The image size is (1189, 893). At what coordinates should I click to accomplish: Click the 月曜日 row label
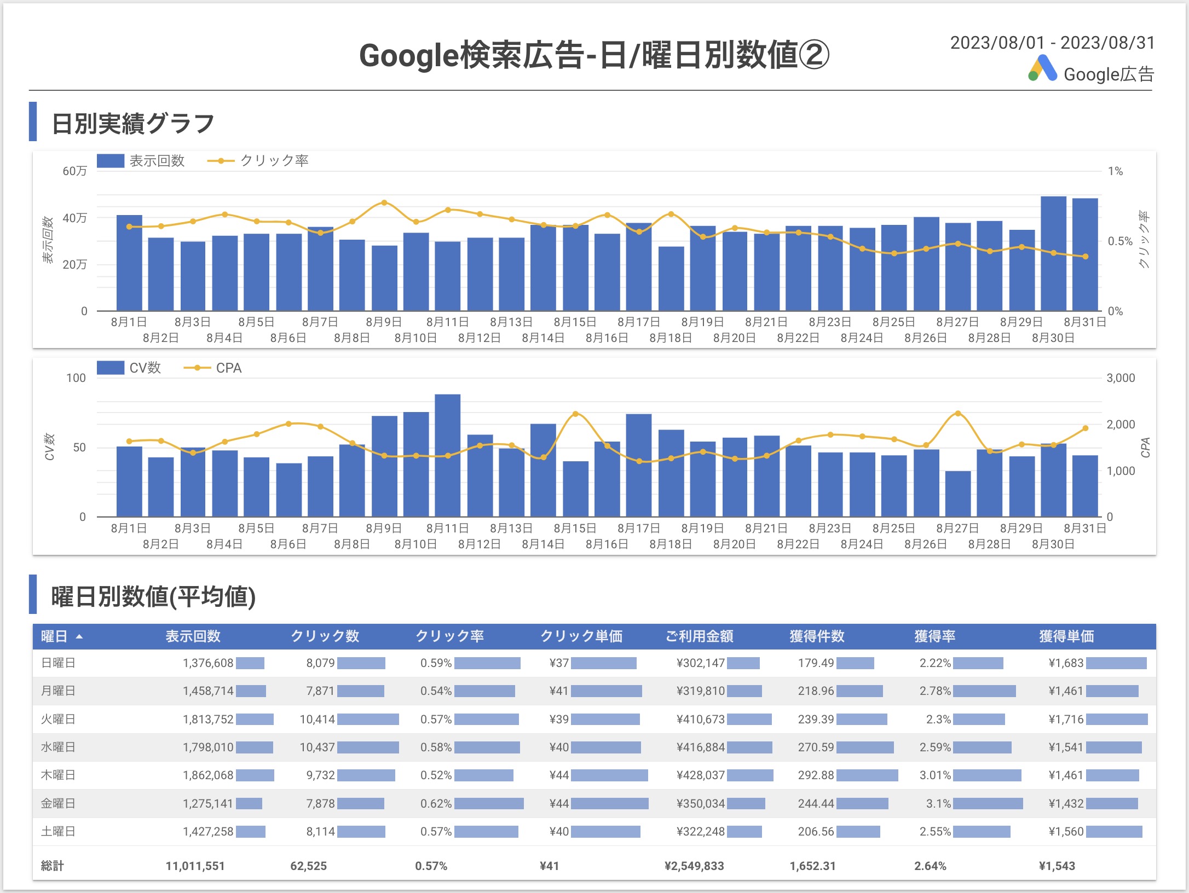(58, 691)
